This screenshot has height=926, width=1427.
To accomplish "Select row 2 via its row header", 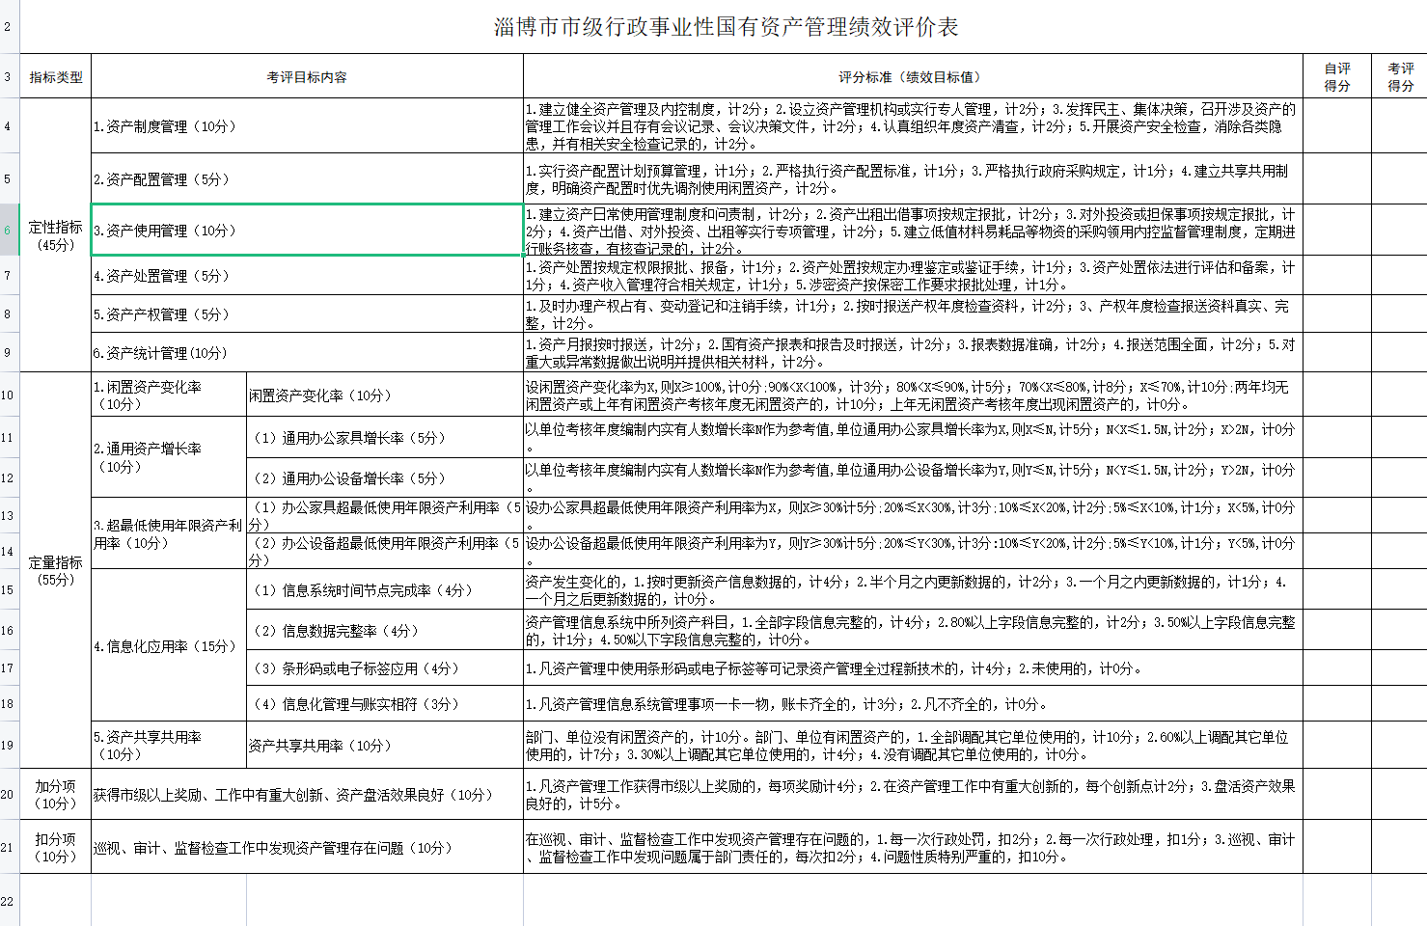I will point(10,27).
